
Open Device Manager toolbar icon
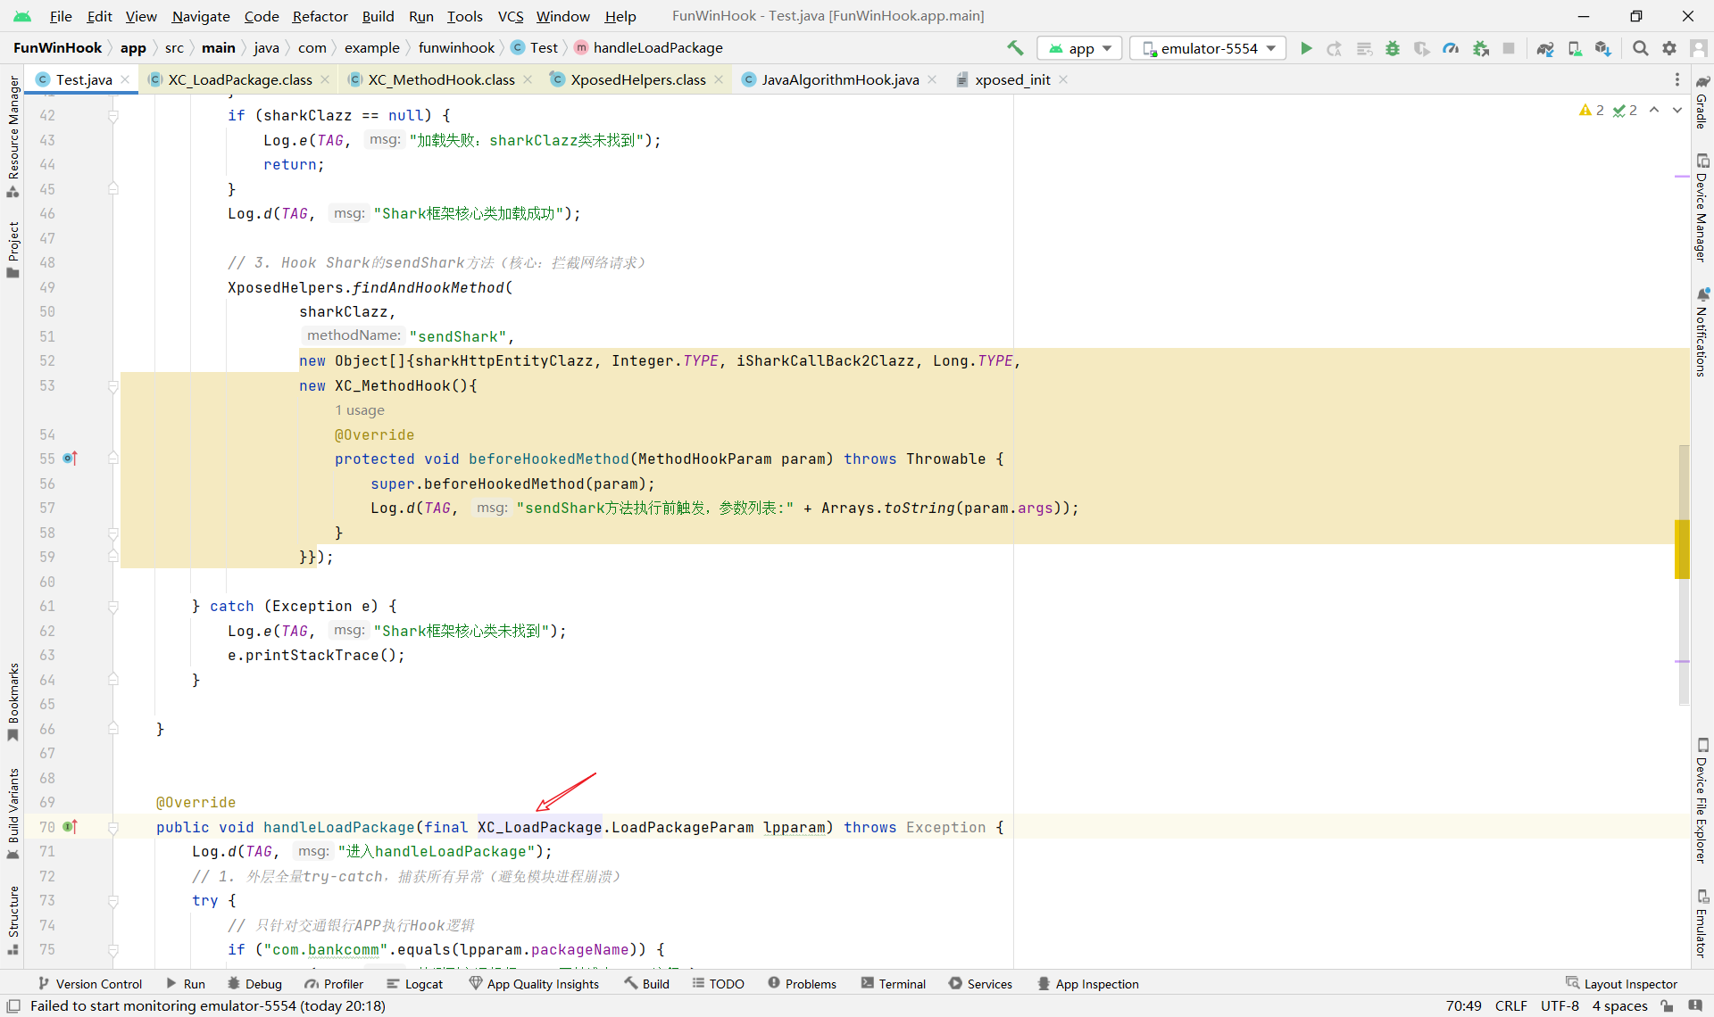(x=1575, y=48)
